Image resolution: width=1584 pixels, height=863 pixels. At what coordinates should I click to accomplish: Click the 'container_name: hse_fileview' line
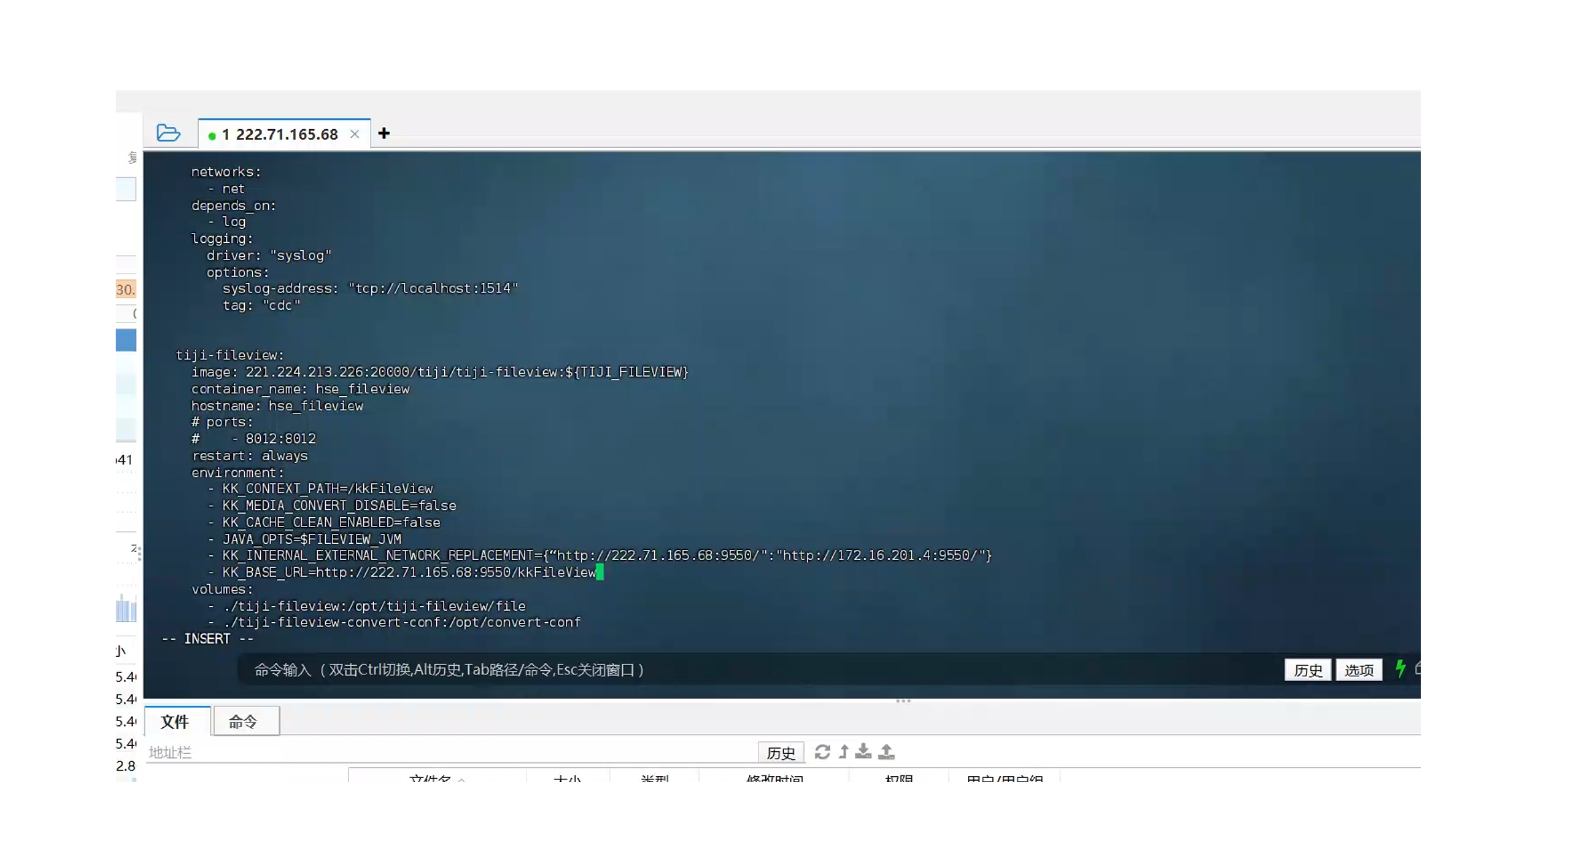coord(300,389)
